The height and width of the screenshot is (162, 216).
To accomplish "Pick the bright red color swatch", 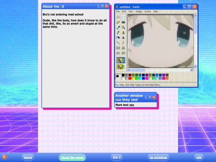I will pyautogui.click(x=130, y=78).
